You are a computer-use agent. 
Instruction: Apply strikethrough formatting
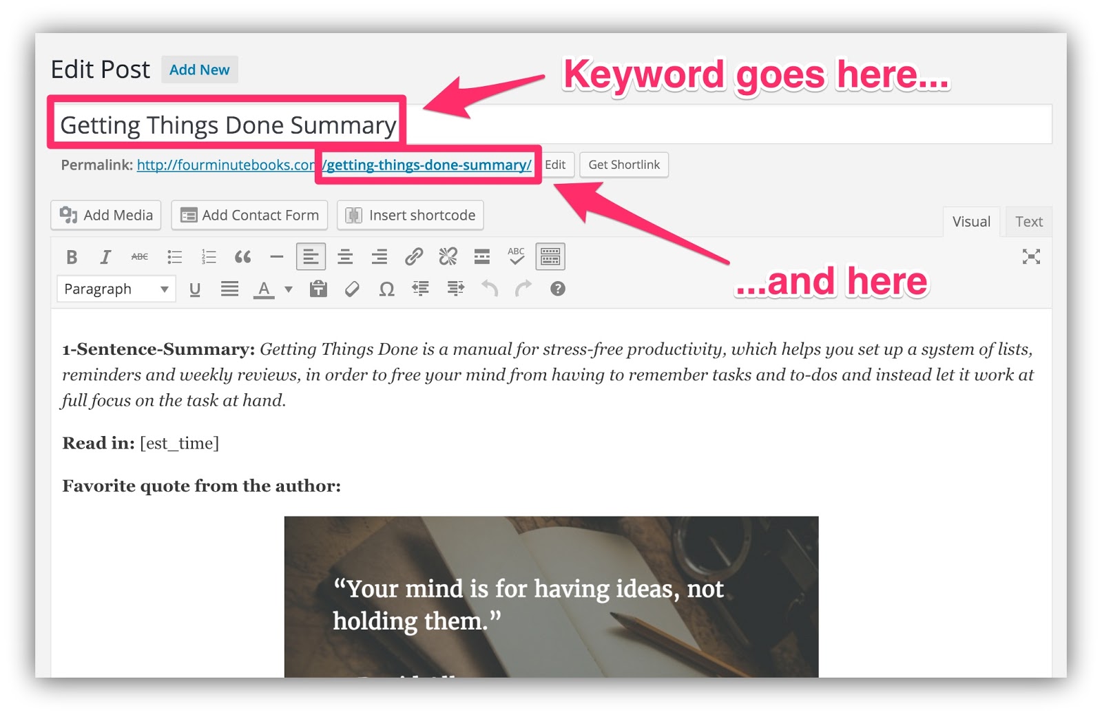tap(140, 257)
